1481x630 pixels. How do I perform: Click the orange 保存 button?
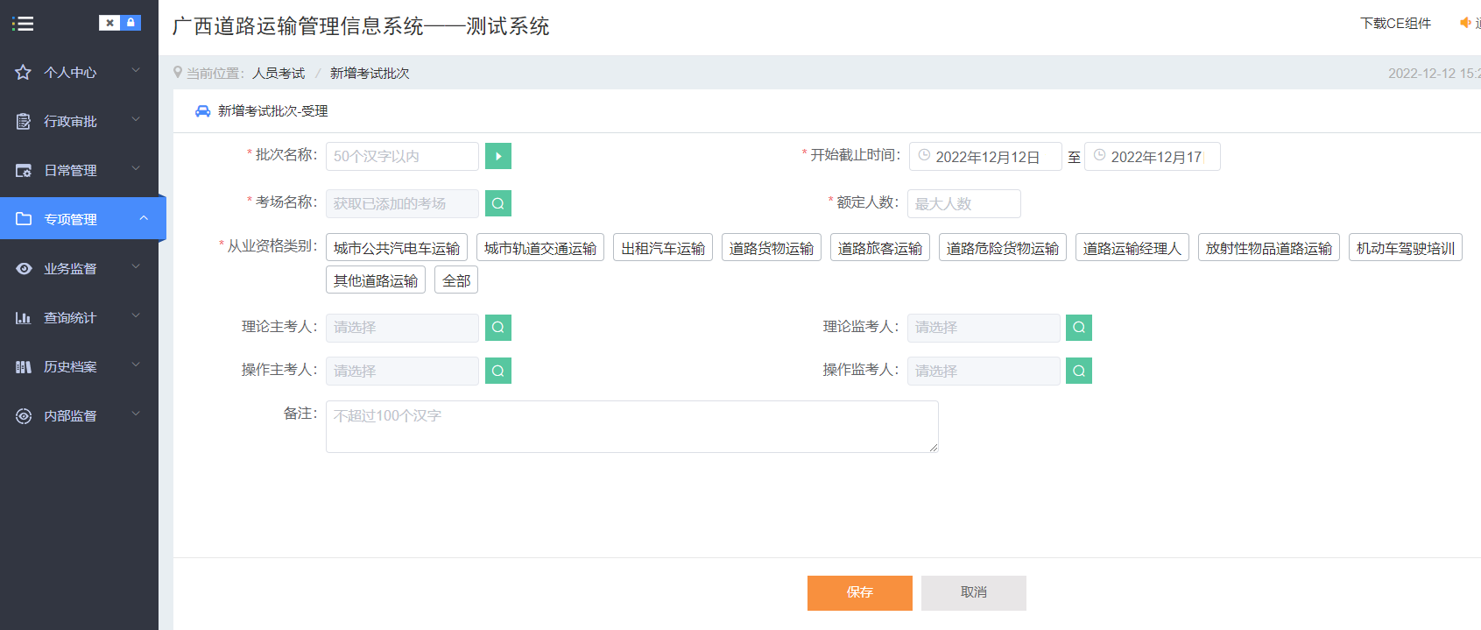859,592
